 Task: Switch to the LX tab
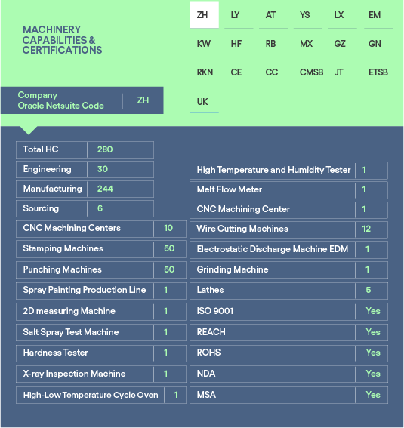(x=342, y=15)
